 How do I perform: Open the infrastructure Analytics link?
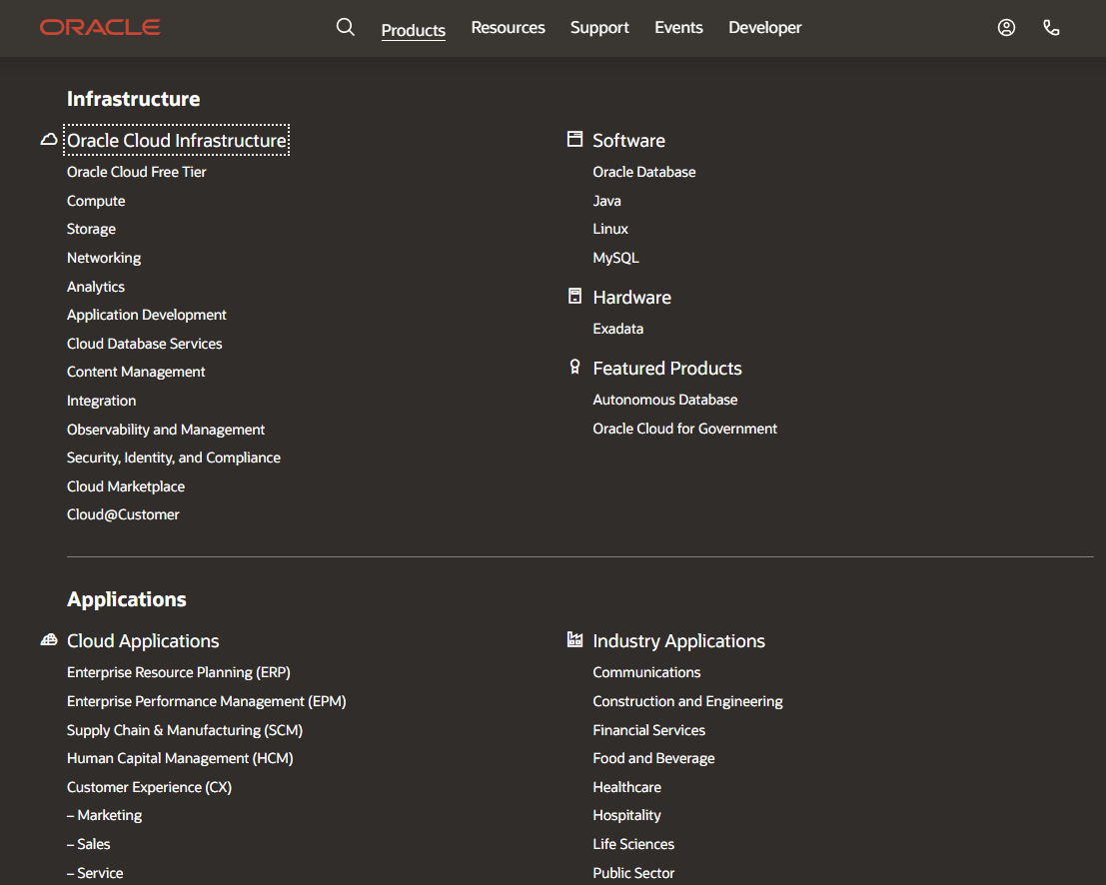pos(95,287)
